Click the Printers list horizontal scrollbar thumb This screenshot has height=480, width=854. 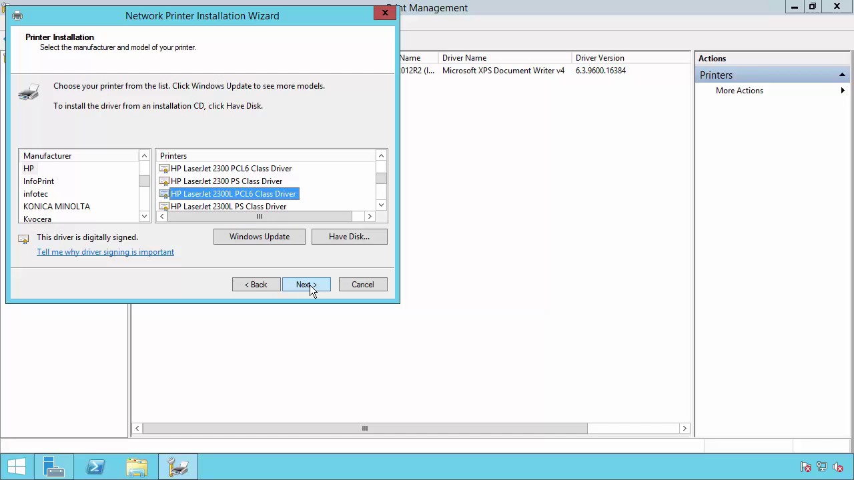click(x=260, y=217)
